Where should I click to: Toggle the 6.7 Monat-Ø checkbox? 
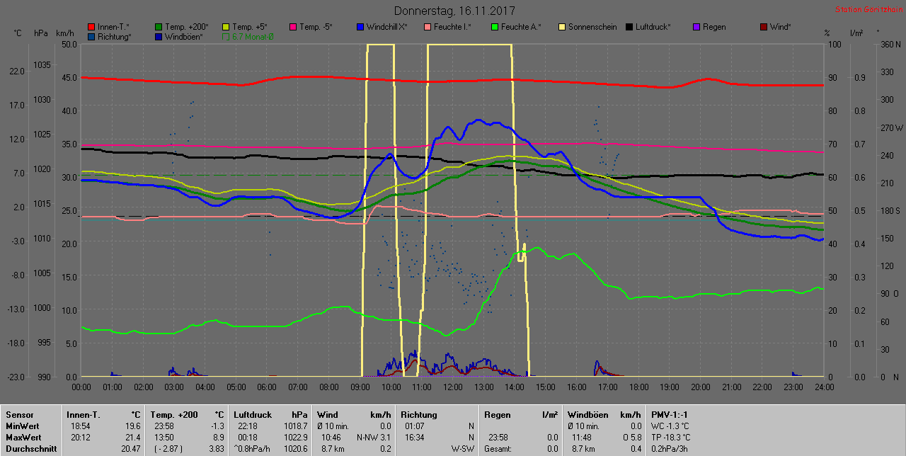[226, 36]
